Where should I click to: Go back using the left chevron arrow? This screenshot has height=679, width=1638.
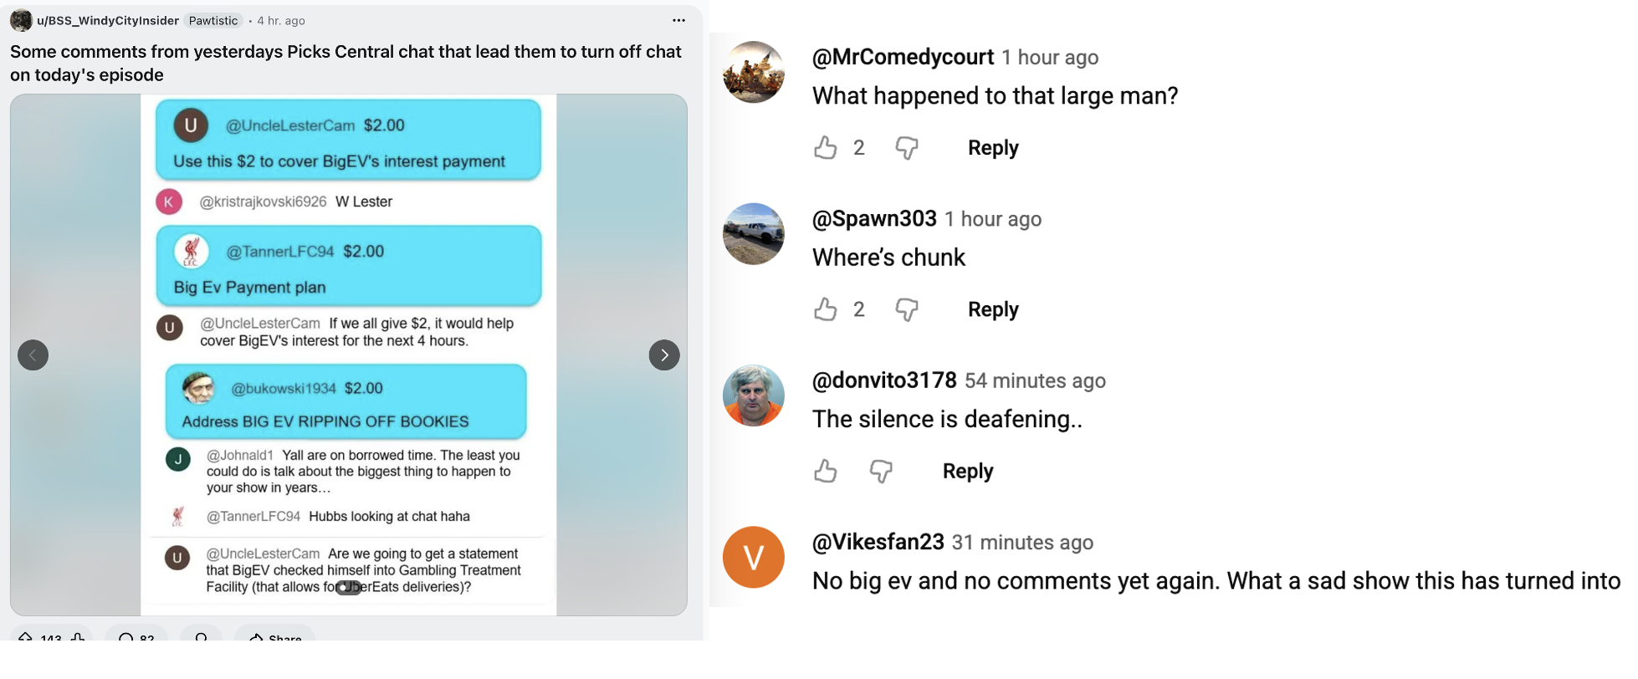[33, 355]
